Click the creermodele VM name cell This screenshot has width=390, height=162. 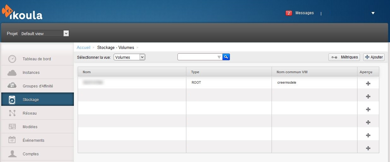pos(315,82)
